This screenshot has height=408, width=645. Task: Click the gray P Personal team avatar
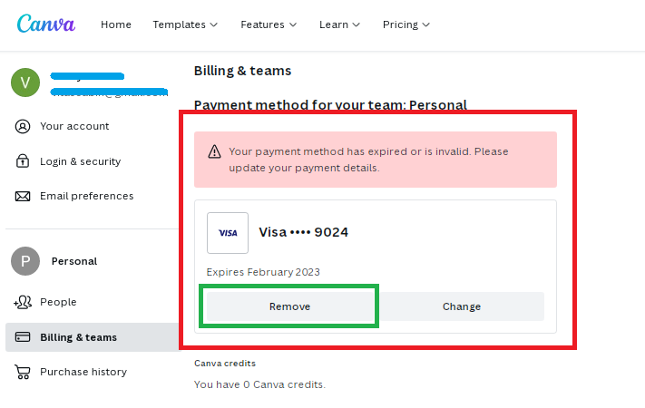coord(25,261)
